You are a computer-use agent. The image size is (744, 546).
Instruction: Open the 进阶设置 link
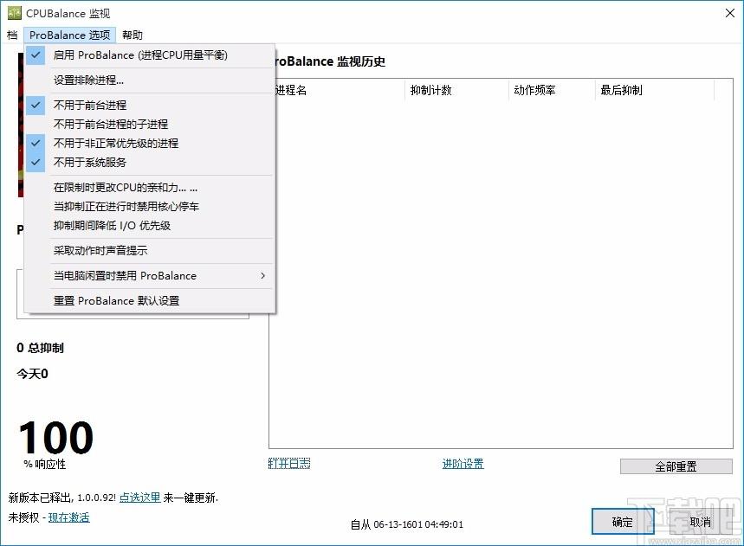click(463, 464)
